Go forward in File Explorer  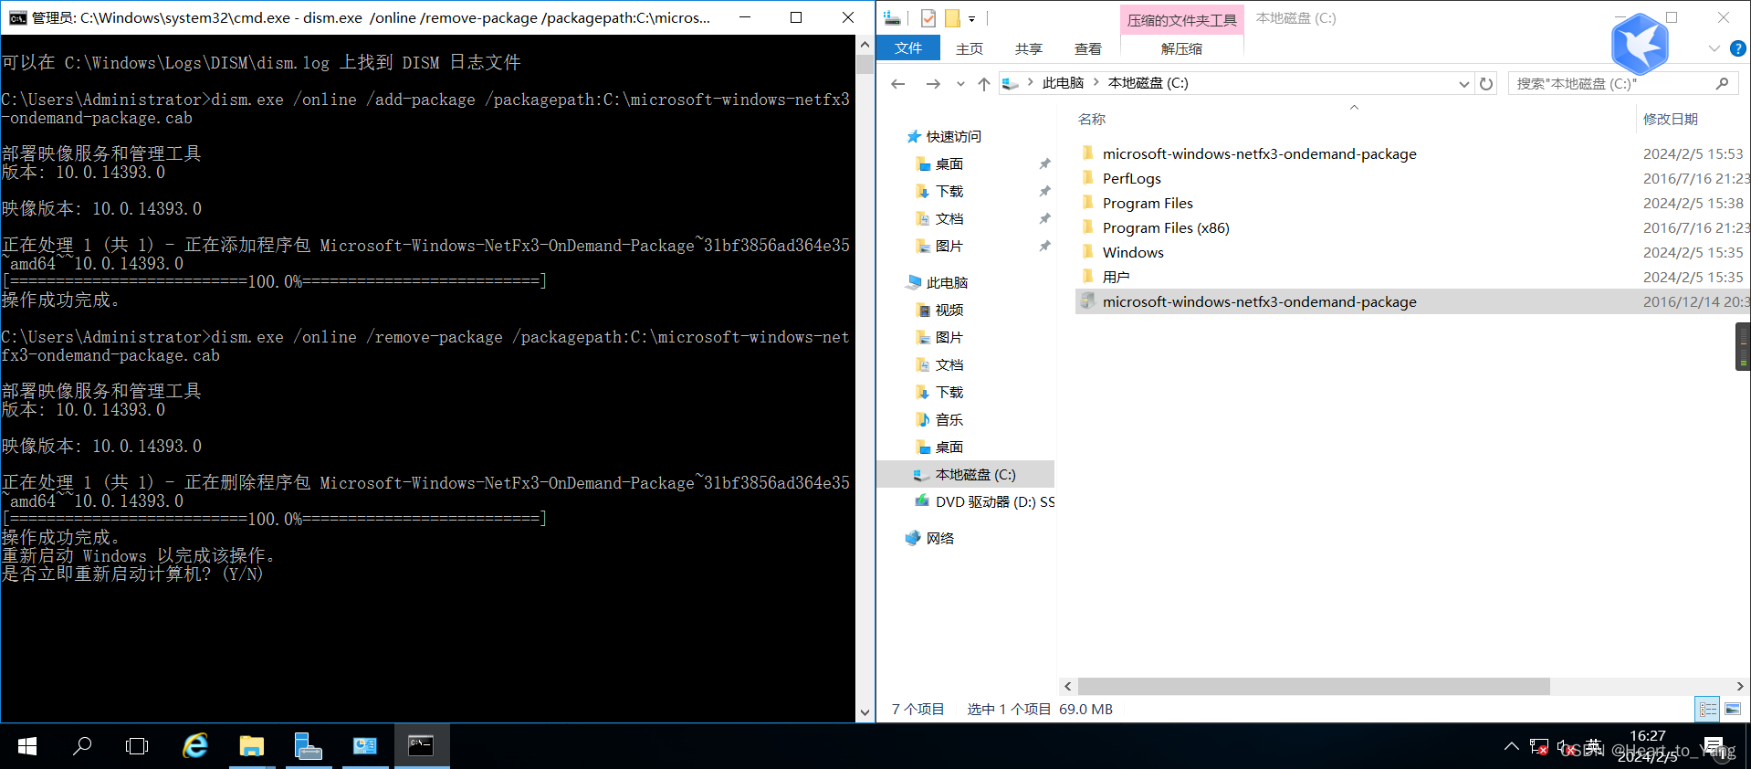(x=933, y=84)
